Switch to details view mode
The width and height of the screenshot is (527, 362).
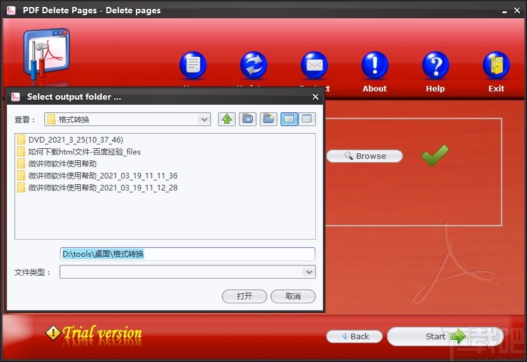pyautogui.click(x=307, y=119)
